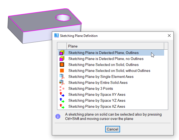Click the Single Element Axes icon

pyautogui.click(x=62, y=77)
